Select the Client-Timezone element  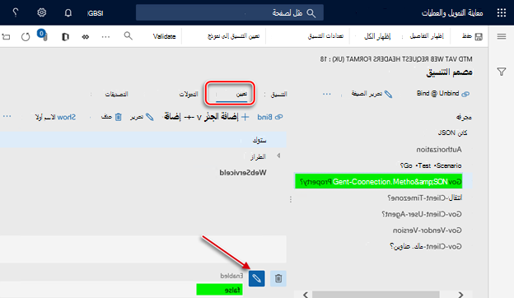tap(425, 198)
